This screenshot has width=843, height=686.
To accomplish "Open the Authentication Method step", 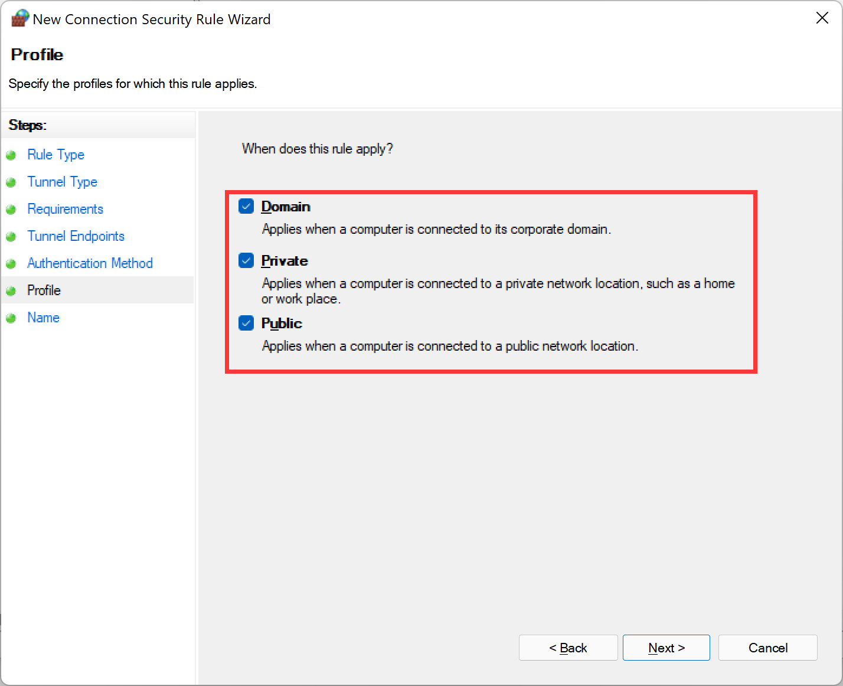I will tap(90, 263).
